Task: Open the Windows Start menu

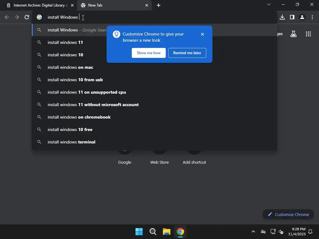Action: tap(139, 232)
